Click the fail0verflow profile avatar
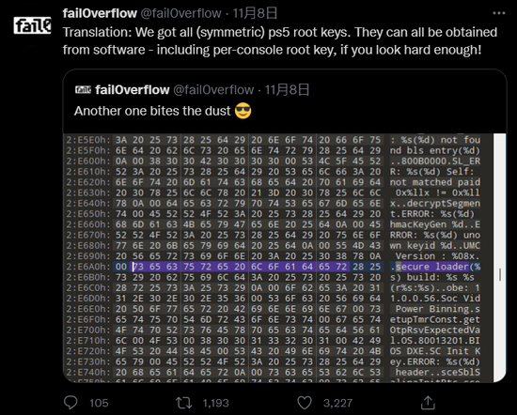Viewport: 517px width, 415px height. 32,25
